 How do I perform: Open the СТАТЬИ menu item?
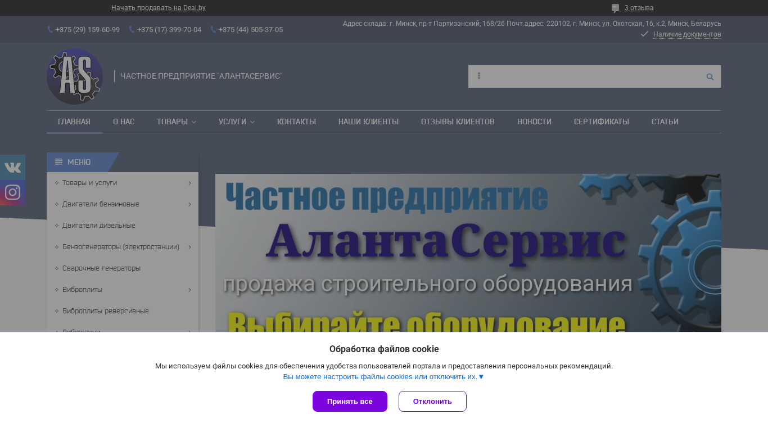[665, 122]
